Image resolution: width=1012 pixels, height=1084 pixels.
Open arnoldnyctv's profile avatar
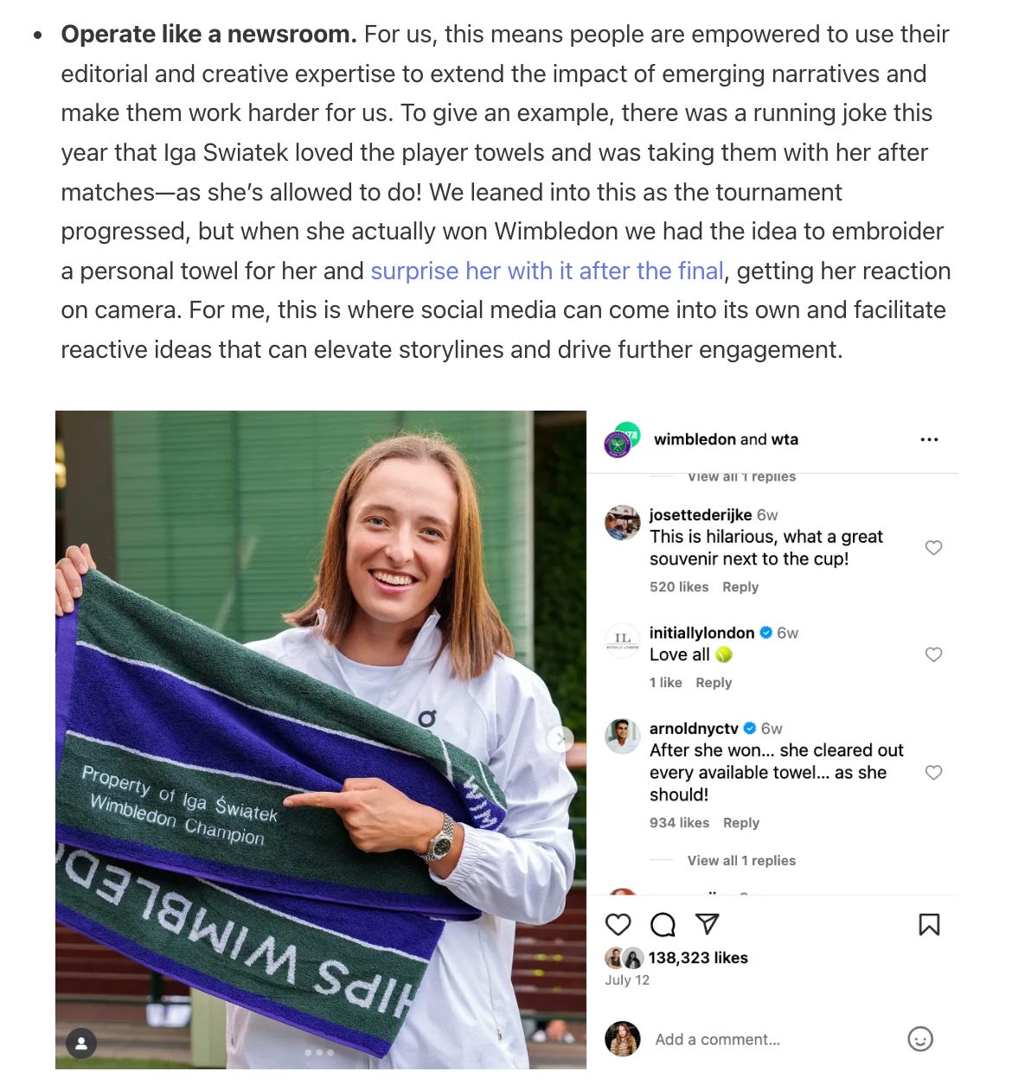pyautogui.click(x=622, y=736)
